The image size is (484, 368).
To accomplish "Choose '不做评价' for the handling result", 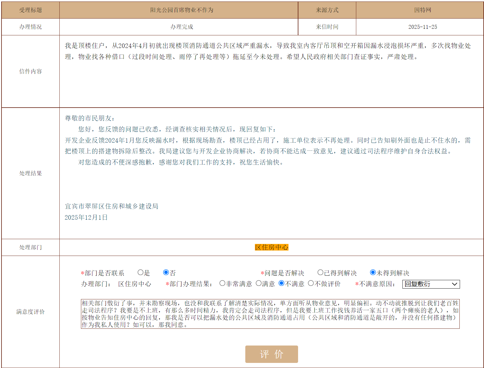I will coord(311,283).
